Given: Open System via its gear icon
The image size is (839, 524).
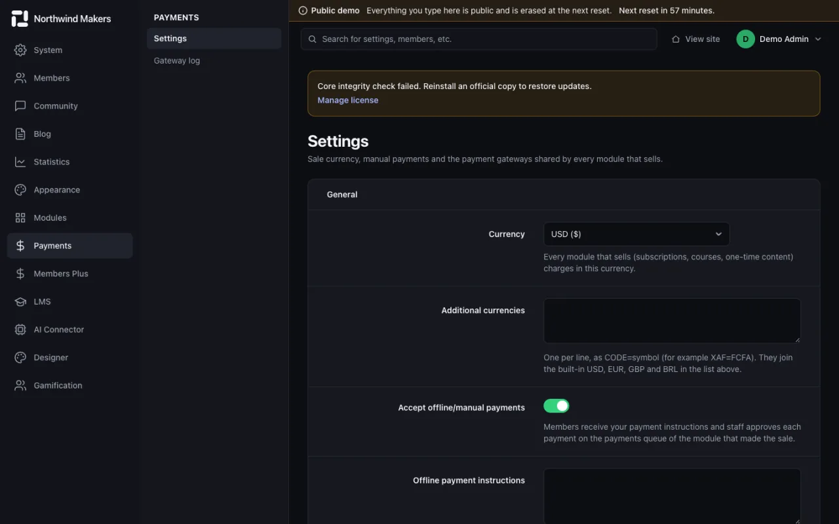Looking at the screenshot, I should (x=20, y=50).
